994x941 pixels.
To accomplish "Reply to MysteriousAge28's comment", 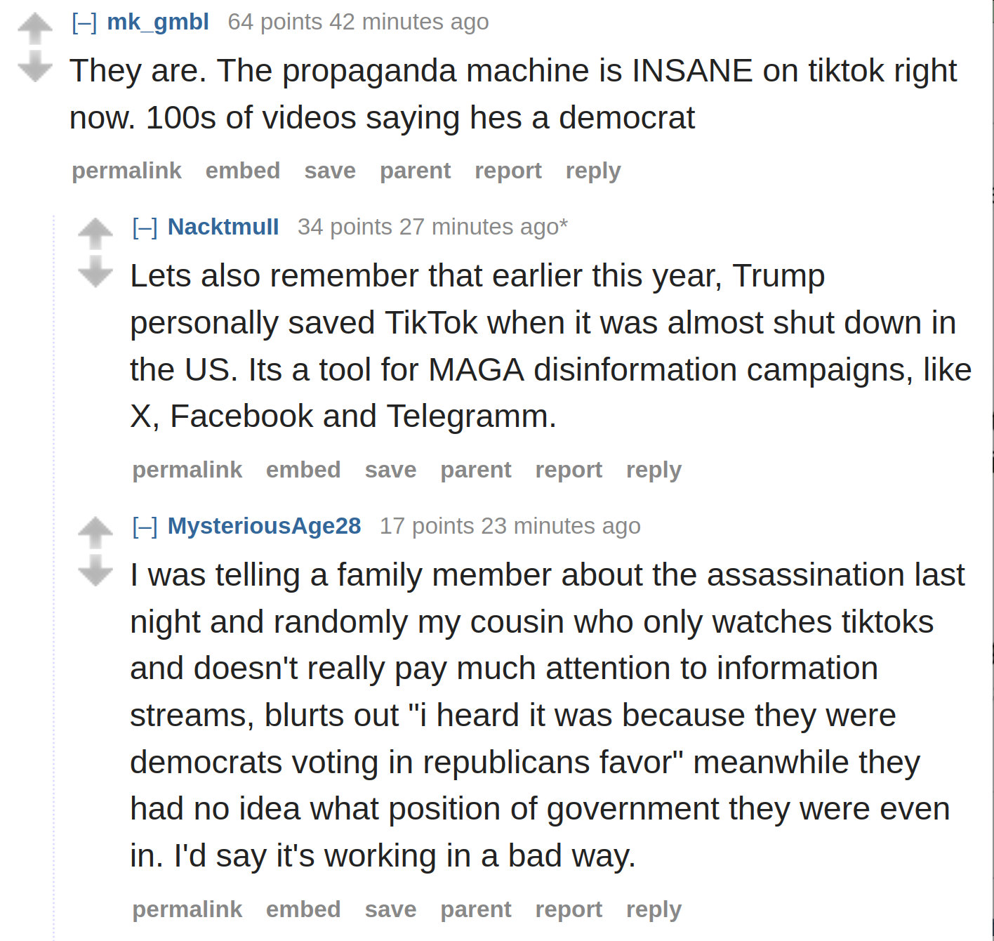I will pos(654,910).
